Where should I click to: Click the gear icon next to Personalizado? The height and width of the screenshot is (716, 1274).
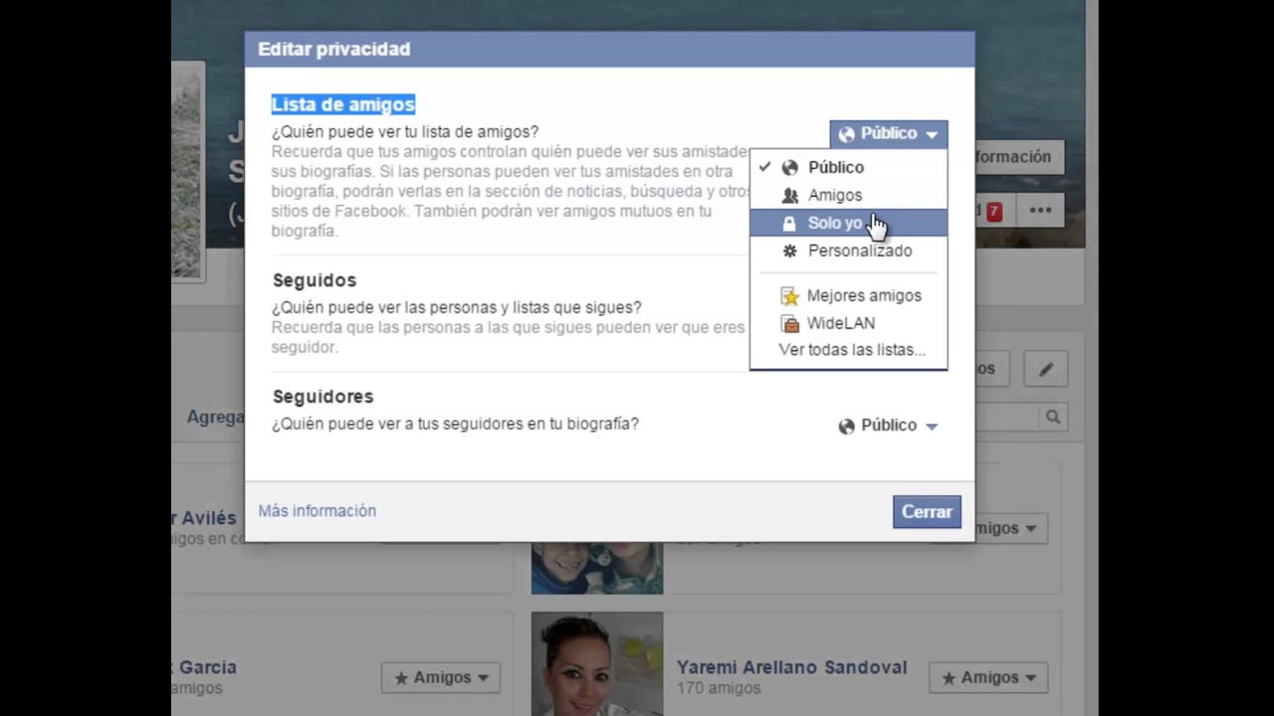[x=789, y=251]
